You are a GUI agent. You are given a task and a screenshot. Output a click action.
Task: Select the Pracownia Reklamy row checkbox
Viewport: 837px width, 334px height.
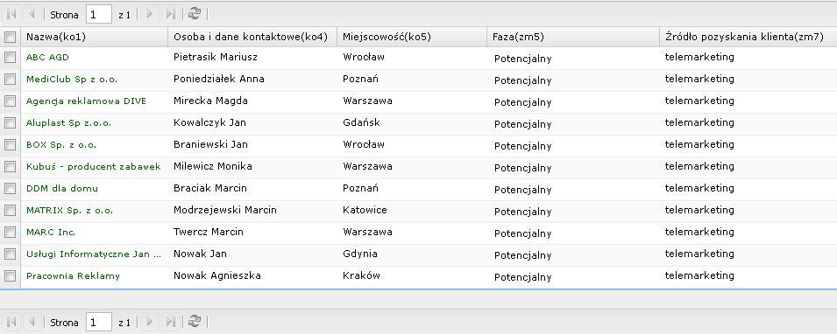10,276
